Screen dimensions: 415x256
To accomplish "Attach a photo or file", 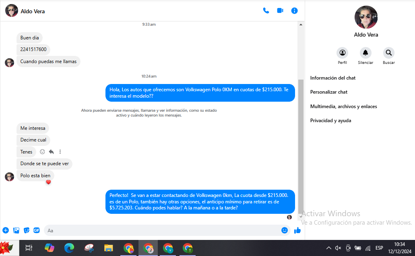I will coord(16,230).
